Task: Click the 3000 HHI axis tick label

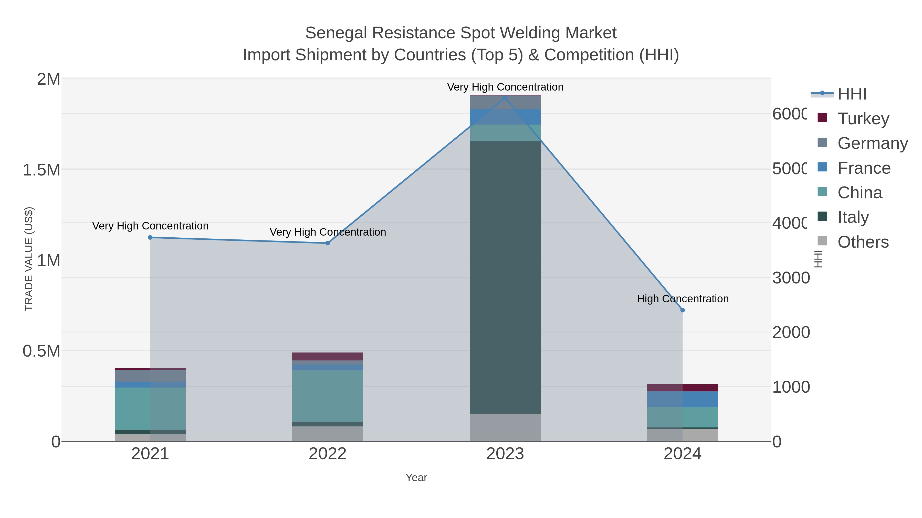Action: point(791,278)
